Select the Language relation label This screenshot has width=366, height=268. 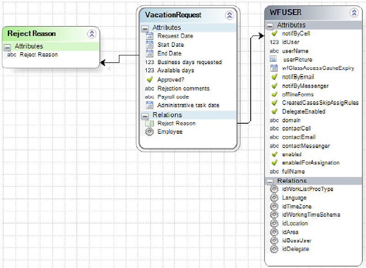coord(294,197)
